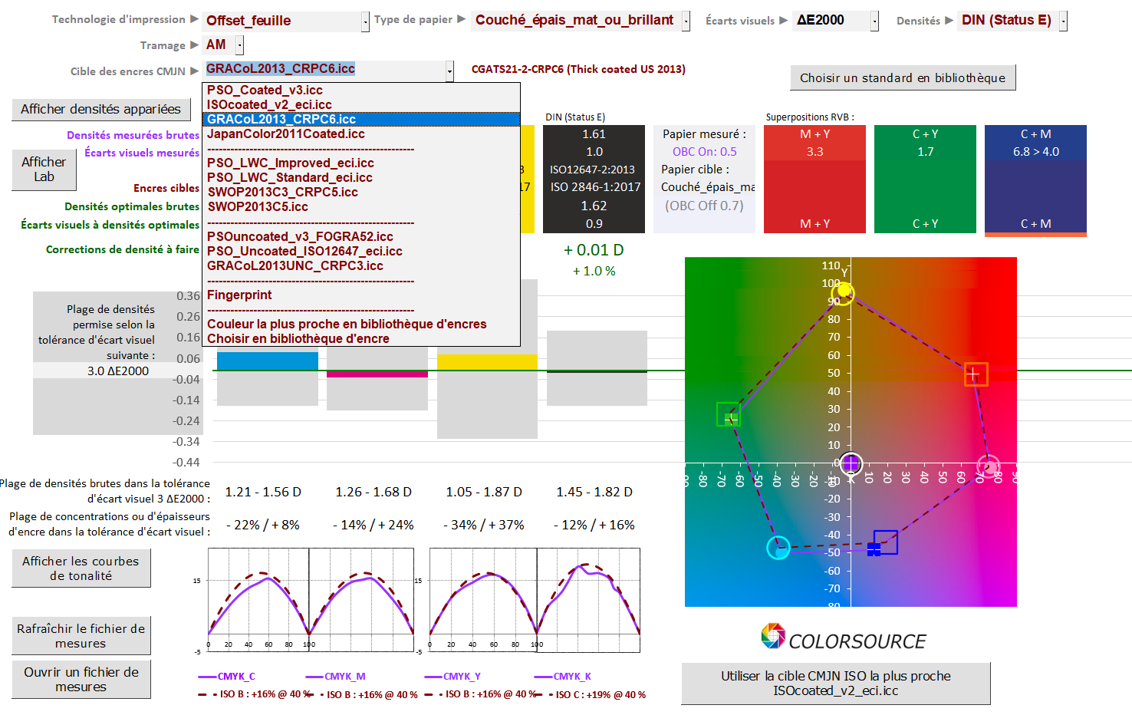Image resolution: width=1132 pixels, height=715 pixels.
Task: Click the black DIN (Status E) density swatch
Action: [594, 179]
